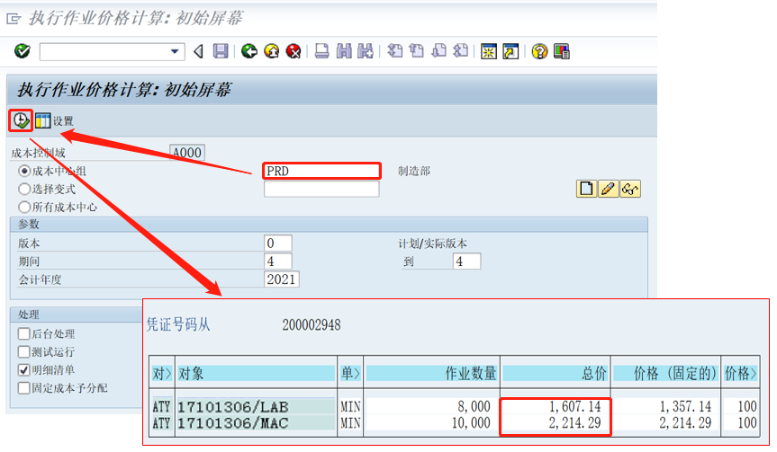The height and width of the screenshot is (452, 777).
Task: Enable the 测试运行 checkbox
Action: tap(23, 351)
